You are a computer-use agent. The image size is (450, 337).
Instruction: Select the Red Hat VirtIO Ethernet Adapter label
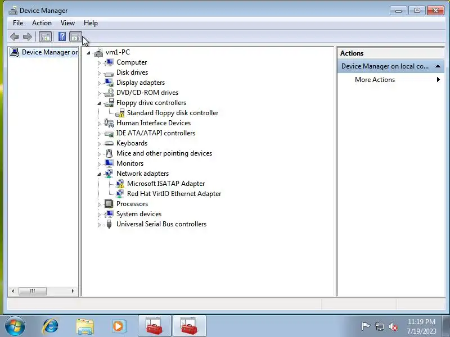[174, 194]
